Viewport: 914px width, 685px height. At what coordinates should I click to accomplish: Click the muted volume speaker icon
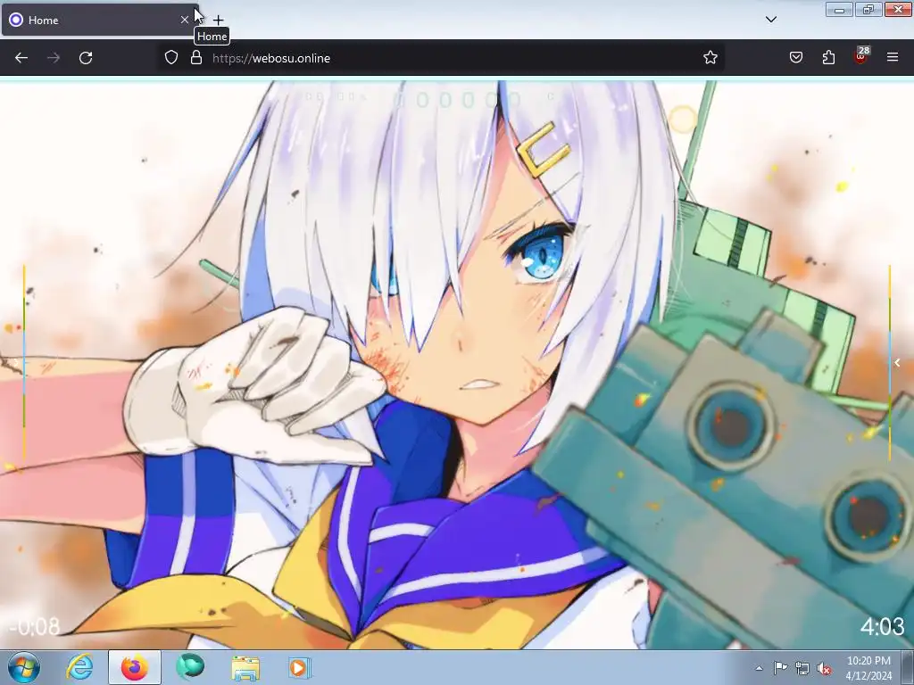pos(824,668)
